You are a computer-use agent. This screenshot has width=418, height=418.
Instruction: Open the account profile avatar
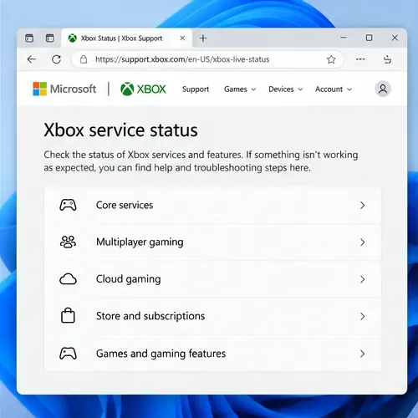click(x=383, y=89)
